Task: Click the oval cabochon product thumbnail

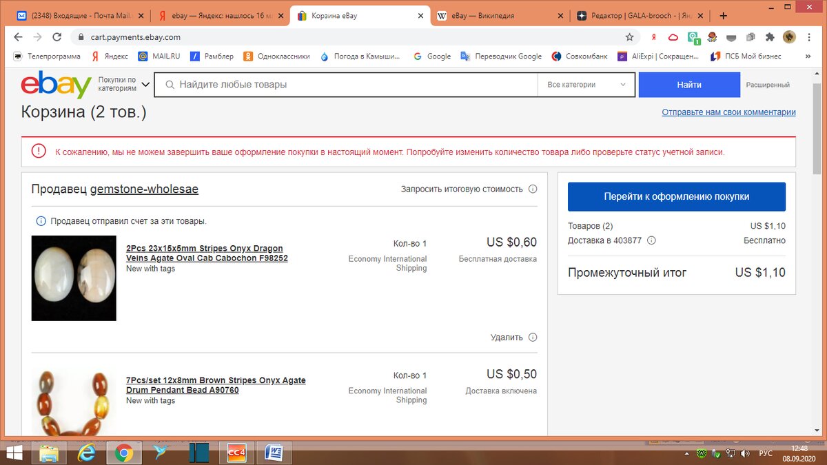Action: (74, 278)
